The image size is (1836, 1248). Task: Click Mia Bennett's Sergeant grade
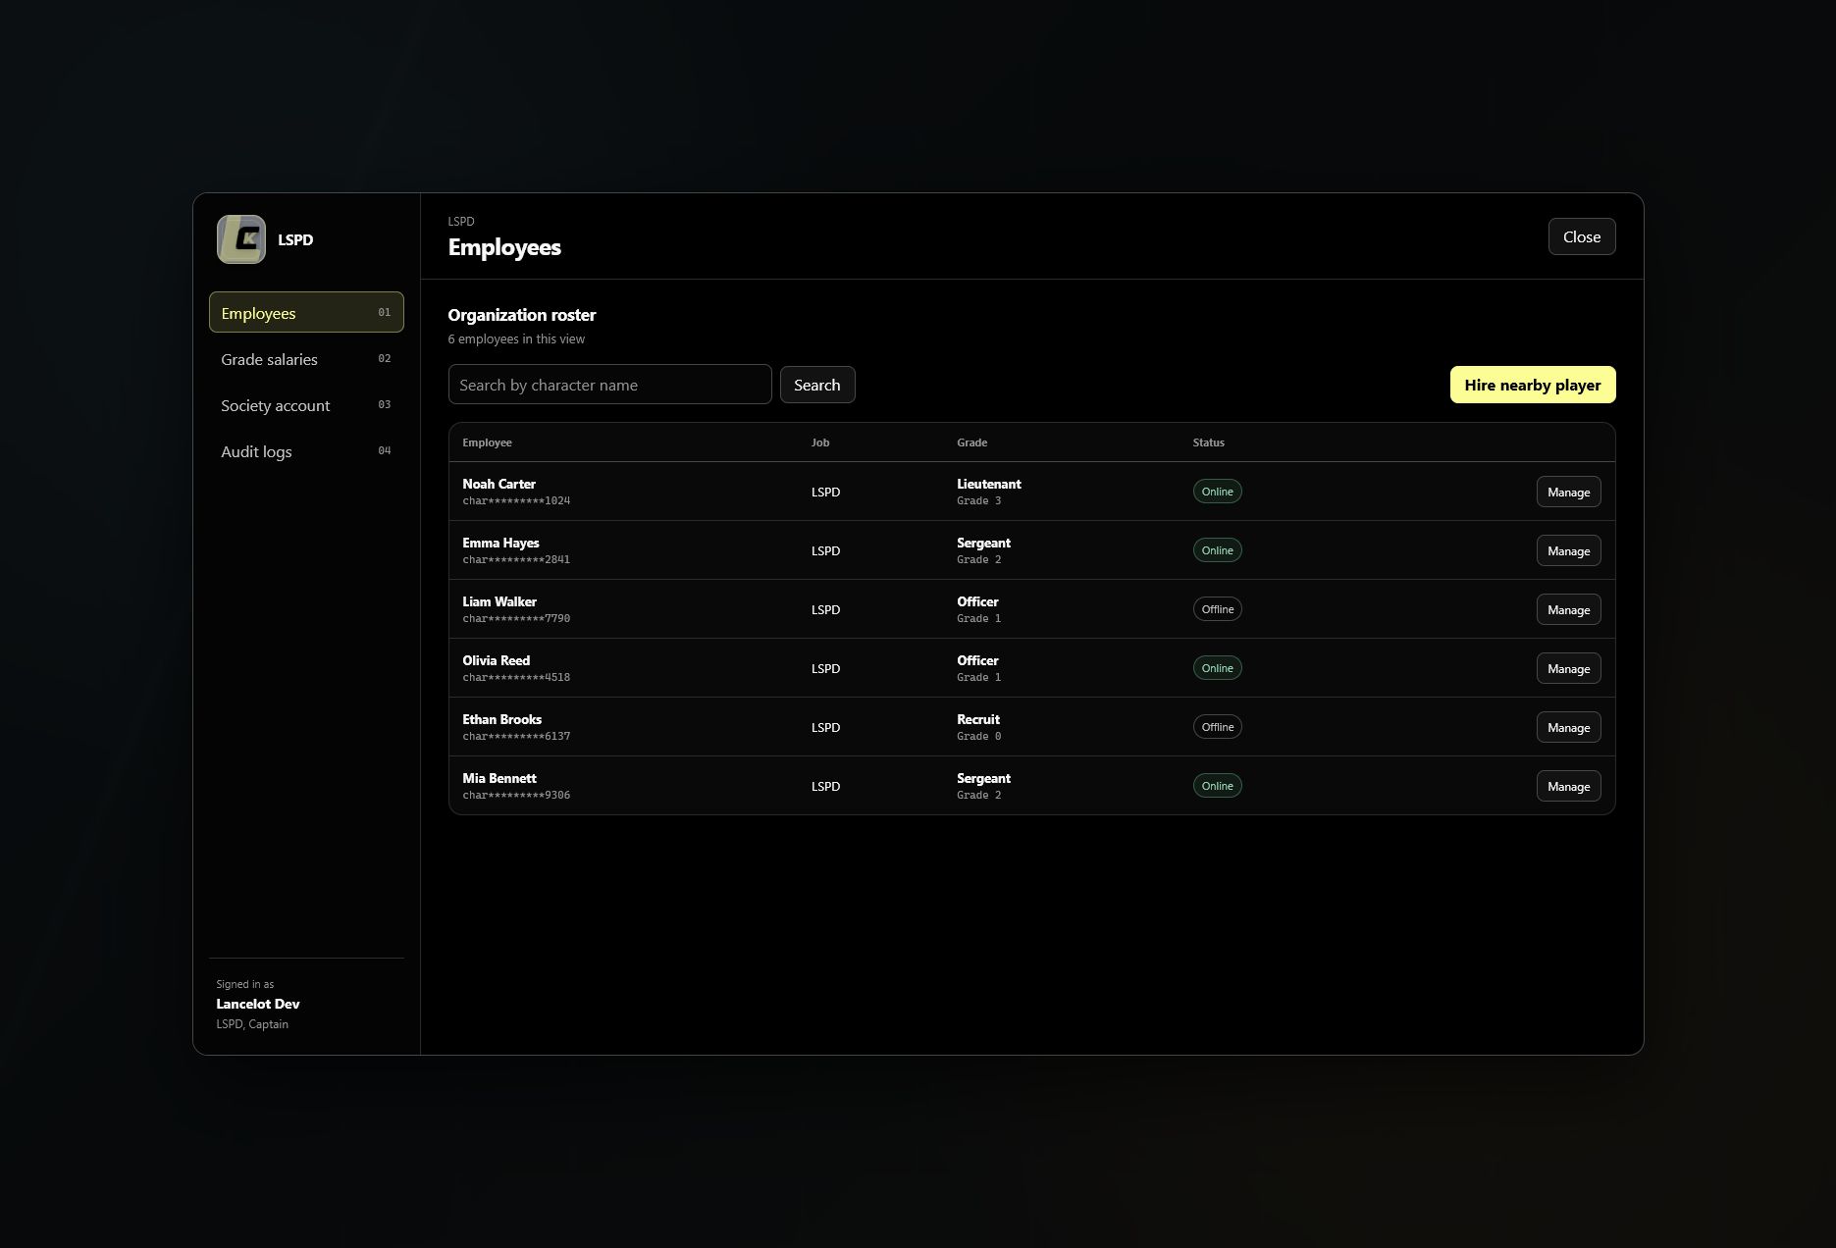(983, 778)
